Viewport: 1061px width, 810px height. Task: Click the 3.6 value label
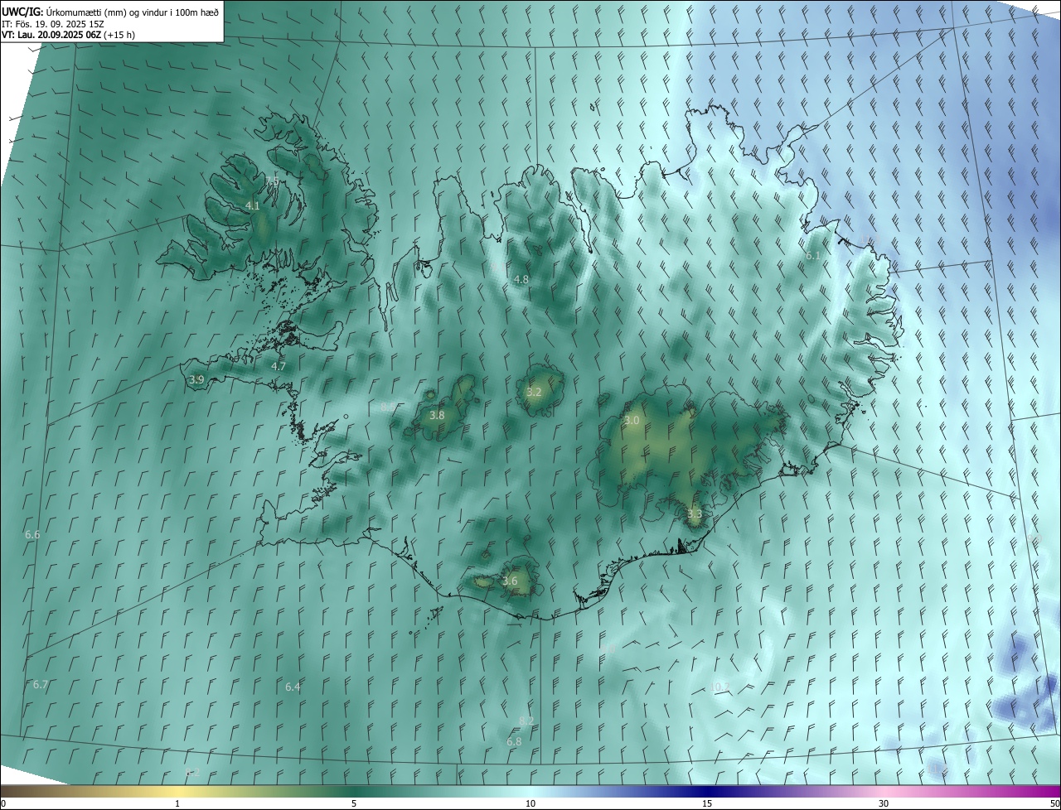(x=510, y=581)
